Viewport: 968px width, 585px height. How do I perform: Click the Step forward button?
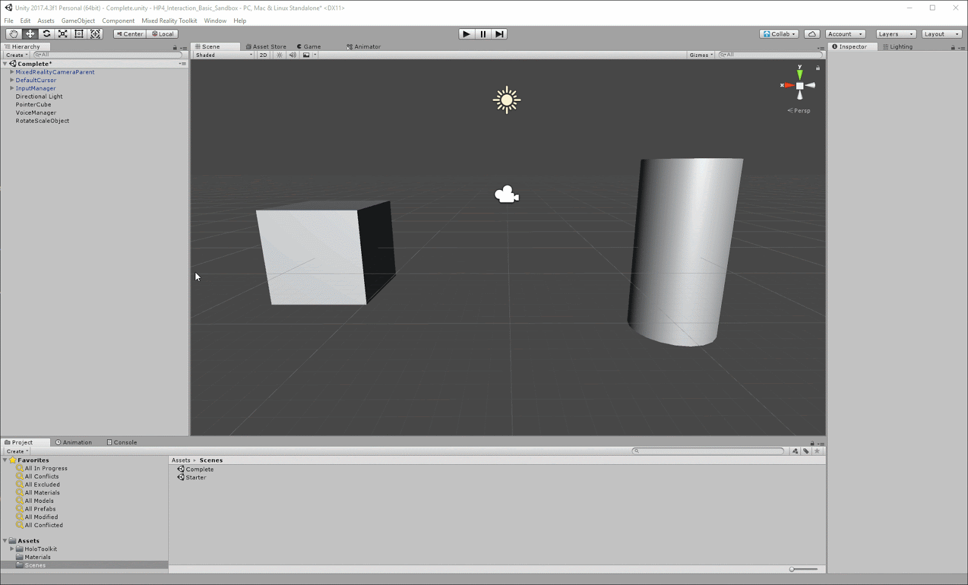tap(499, 34)
